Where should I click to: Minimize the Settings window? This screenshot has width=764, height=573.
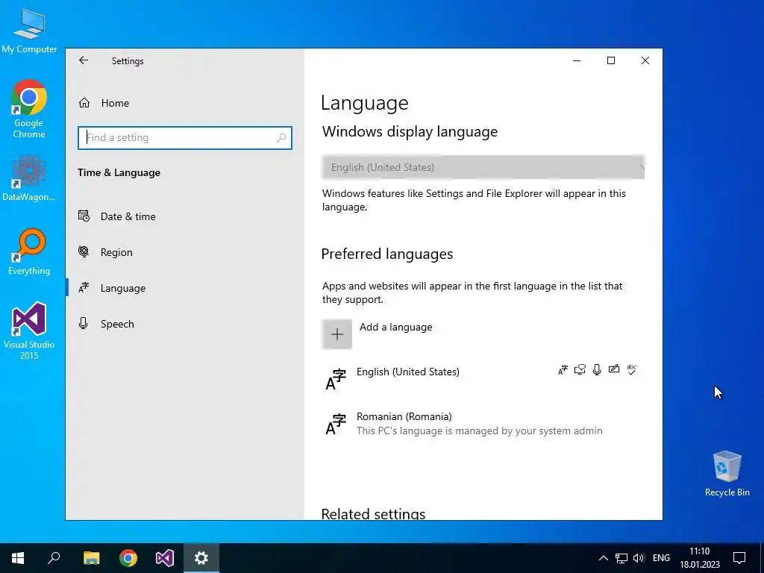[577, 60]
